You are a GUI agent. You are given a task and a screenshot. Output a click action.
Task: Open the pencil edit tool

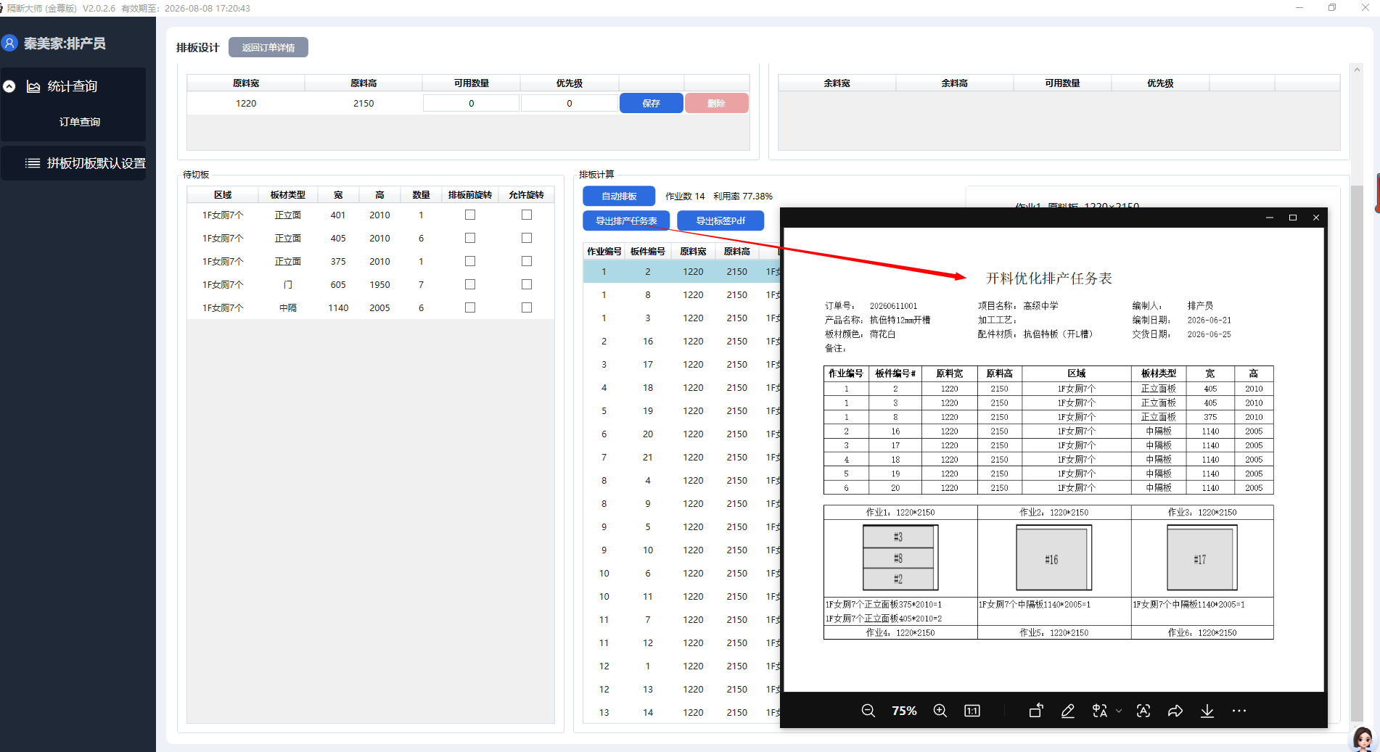[1068, 711]
